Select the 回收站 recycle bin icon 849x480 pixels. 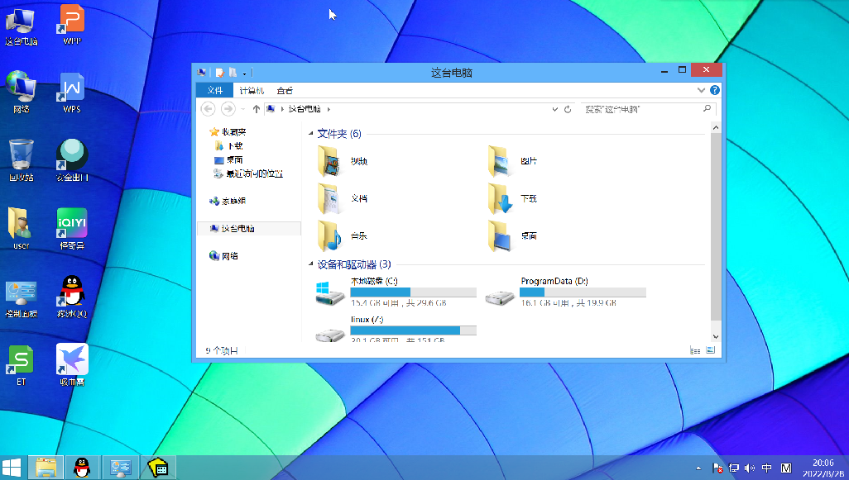pos(22,160)
